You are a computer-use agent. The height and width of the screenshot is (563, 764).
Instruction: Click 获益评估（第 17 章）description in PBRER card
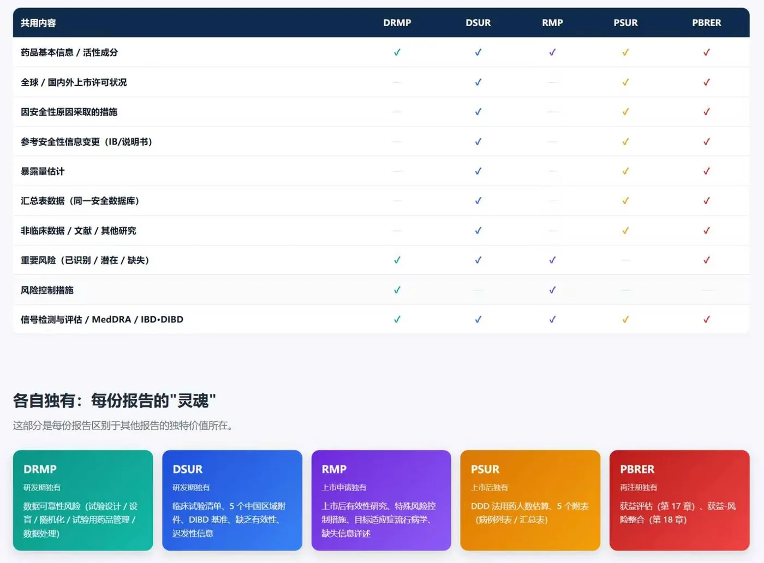pos(678,513)
